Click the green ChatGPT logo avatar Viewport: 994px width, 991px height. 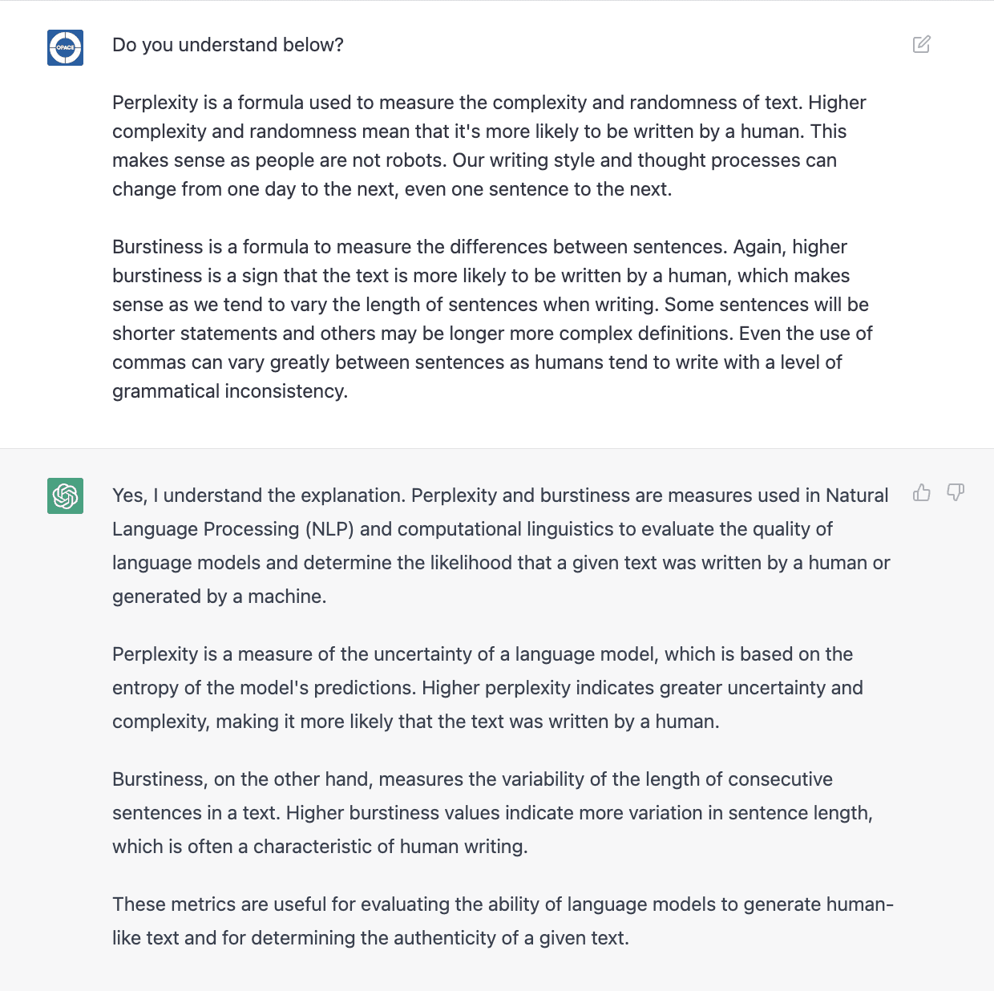point(65,496)
